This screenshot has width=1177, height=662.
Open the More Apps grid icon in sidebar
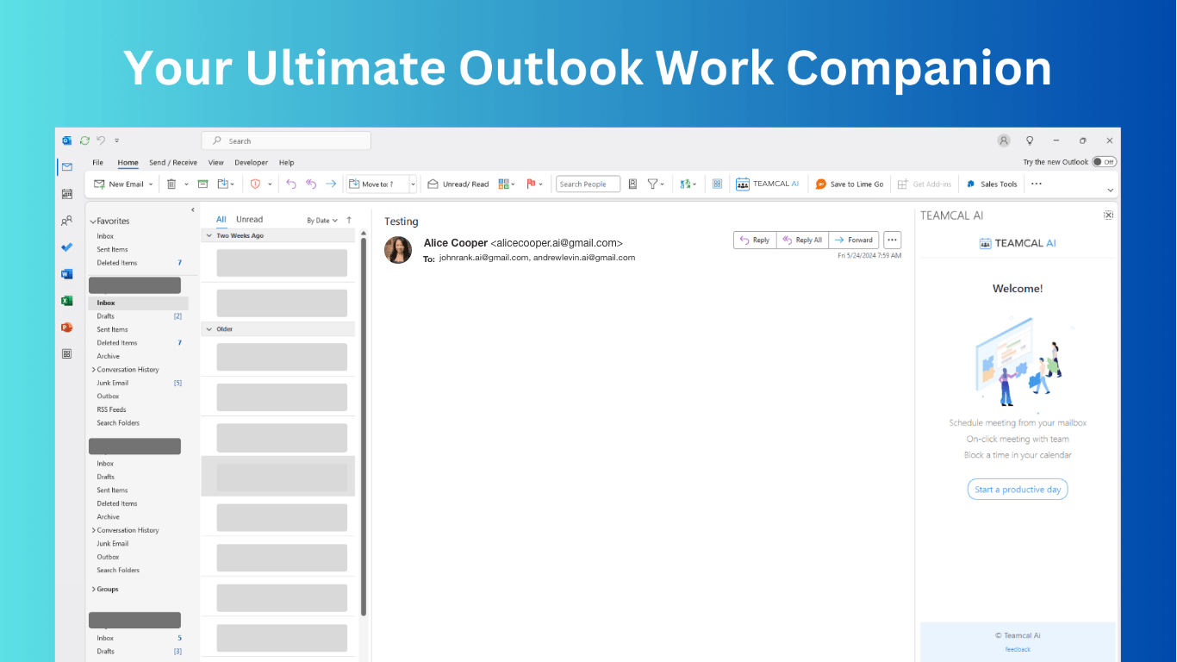[x=66, y=353]
